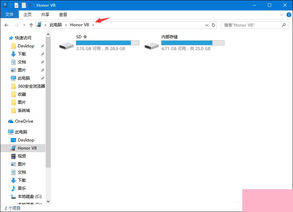Open the recent locations dropdown next to Forward

24,25
